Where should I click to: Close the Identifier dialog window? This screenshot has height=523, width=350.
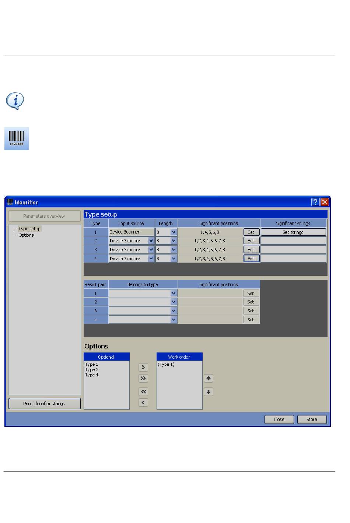click(x=325, y=202)
